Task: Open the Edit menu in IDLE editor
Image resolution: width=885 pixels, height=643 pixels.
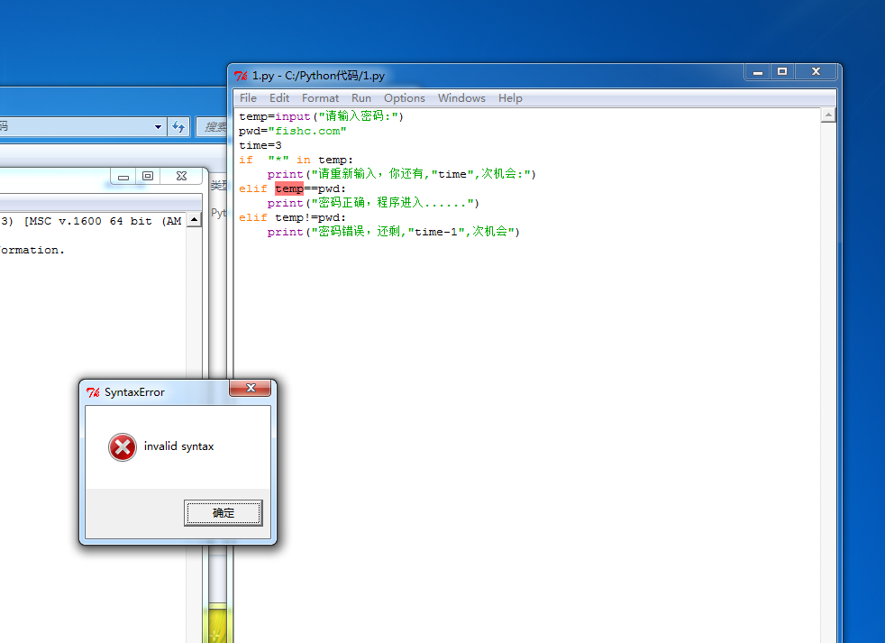Action: 279,98
